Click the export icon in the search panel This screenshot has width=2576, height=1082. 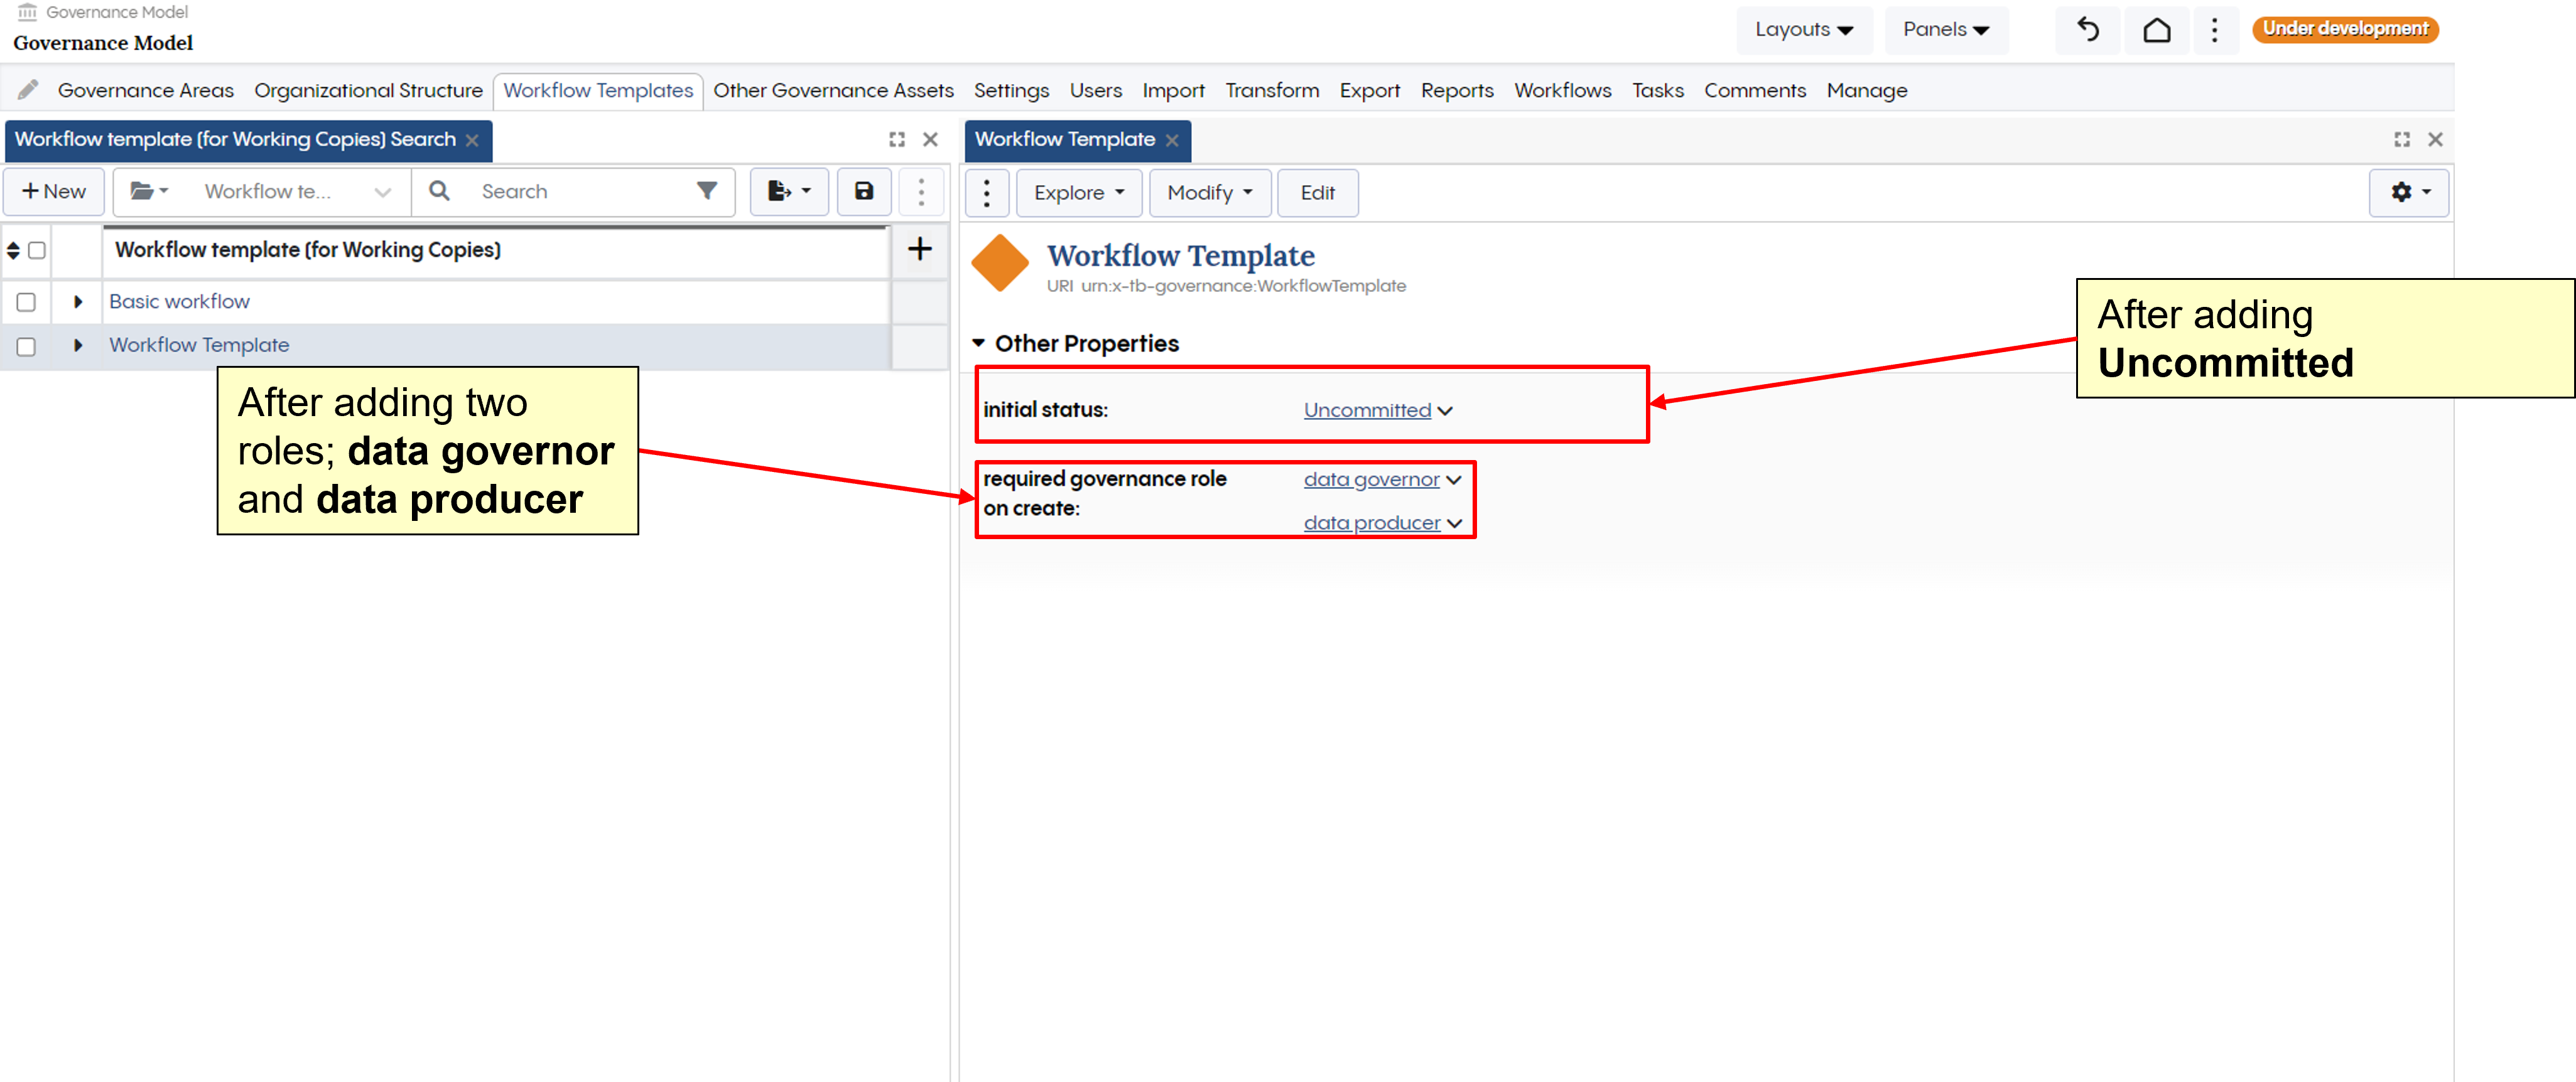788,192
